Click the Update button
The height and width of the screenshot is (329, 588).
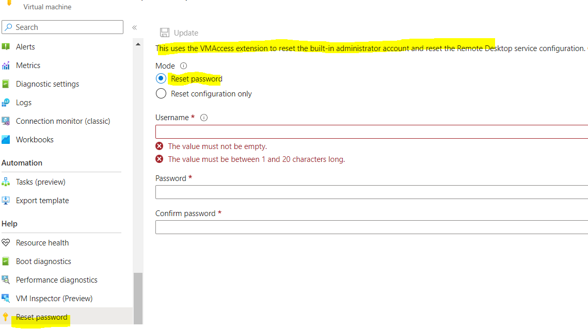[179, 32]
